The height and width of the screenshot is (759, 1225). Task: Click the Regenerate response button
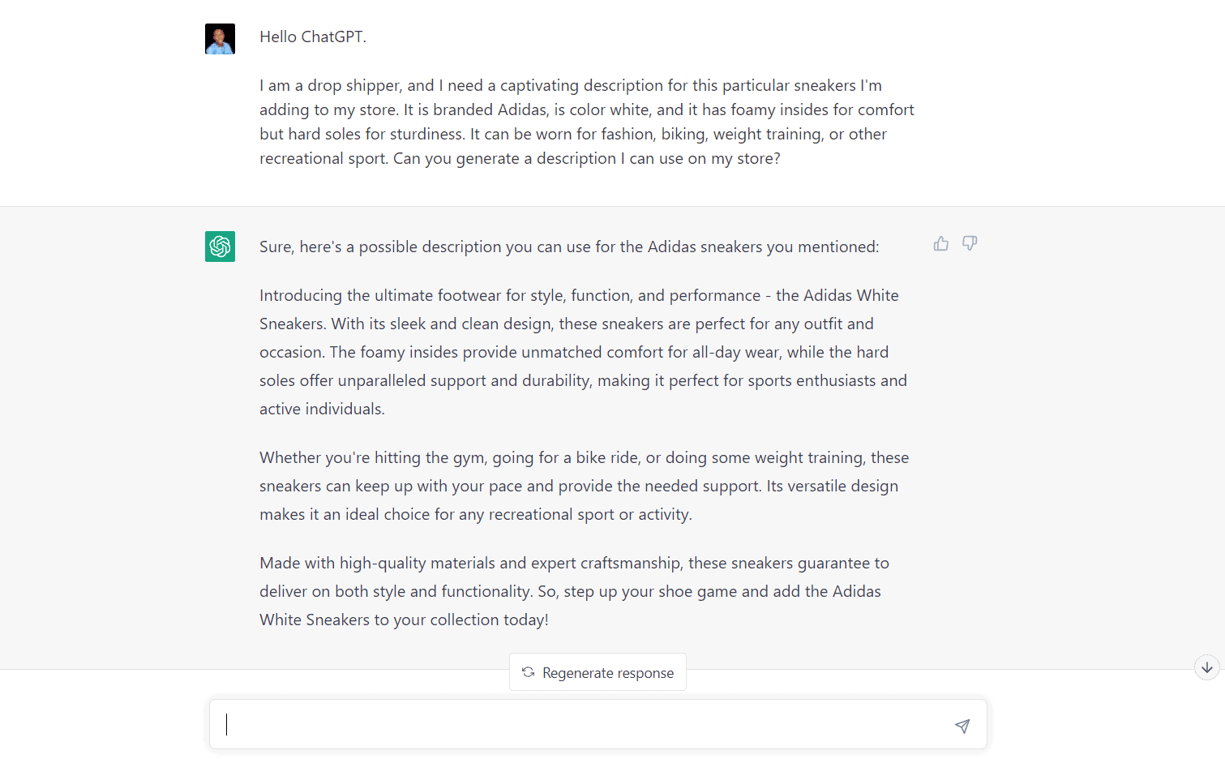(x=598, y=672)
